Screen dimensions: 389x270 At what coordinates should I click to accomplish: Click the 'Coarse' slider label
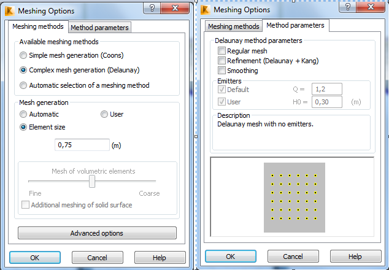tap(149, 193)
